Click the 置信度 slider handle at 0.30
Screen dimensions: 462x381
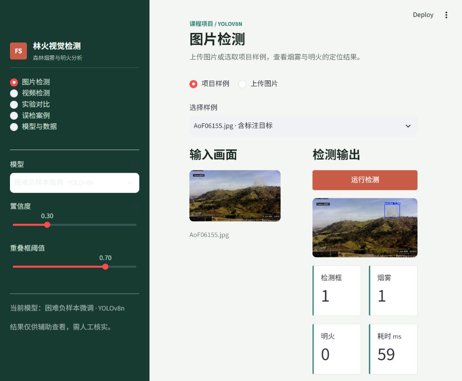pos(47,225)
